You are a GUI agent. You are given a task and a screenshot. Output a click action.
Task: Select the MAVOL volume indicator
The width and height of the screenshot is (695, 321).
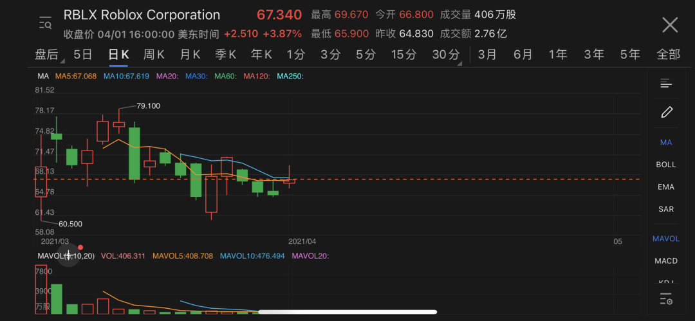(x=666, y=239)
